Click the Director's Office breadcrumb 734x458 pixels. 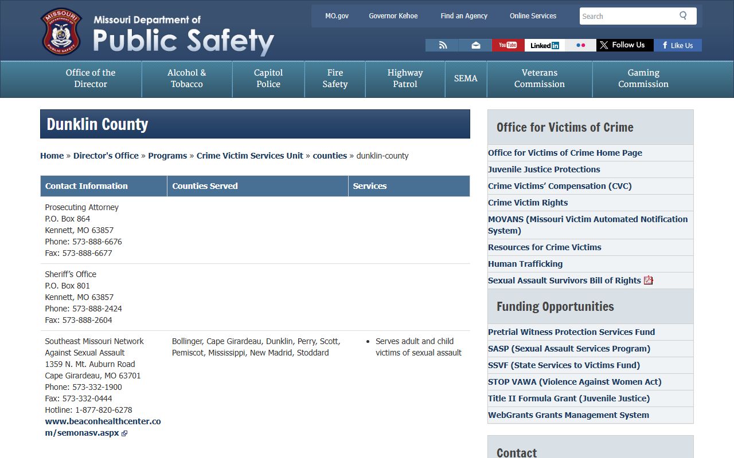(x=106, y=156)
